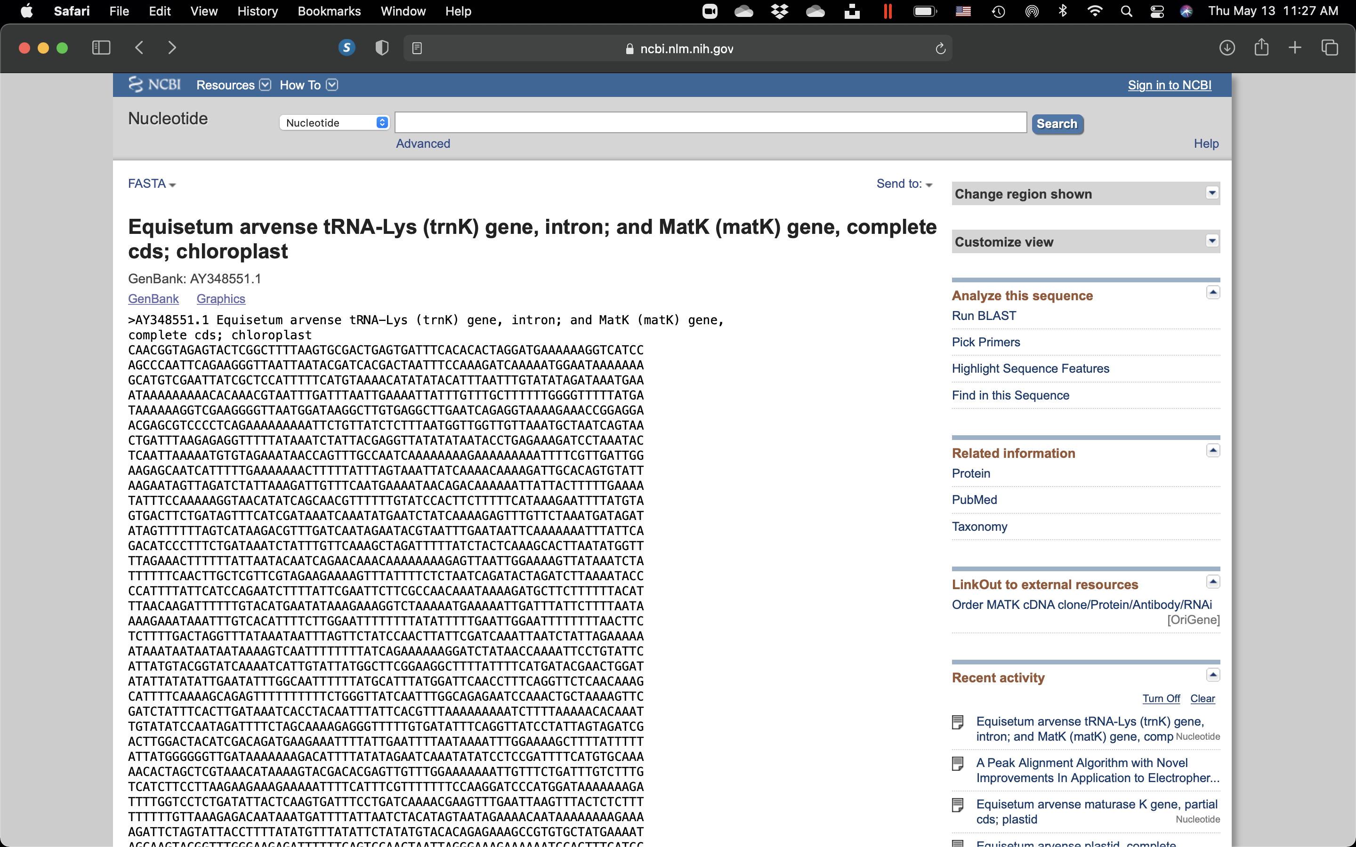
Task: Open the Pick Primers link
Action: coord(986,342)
